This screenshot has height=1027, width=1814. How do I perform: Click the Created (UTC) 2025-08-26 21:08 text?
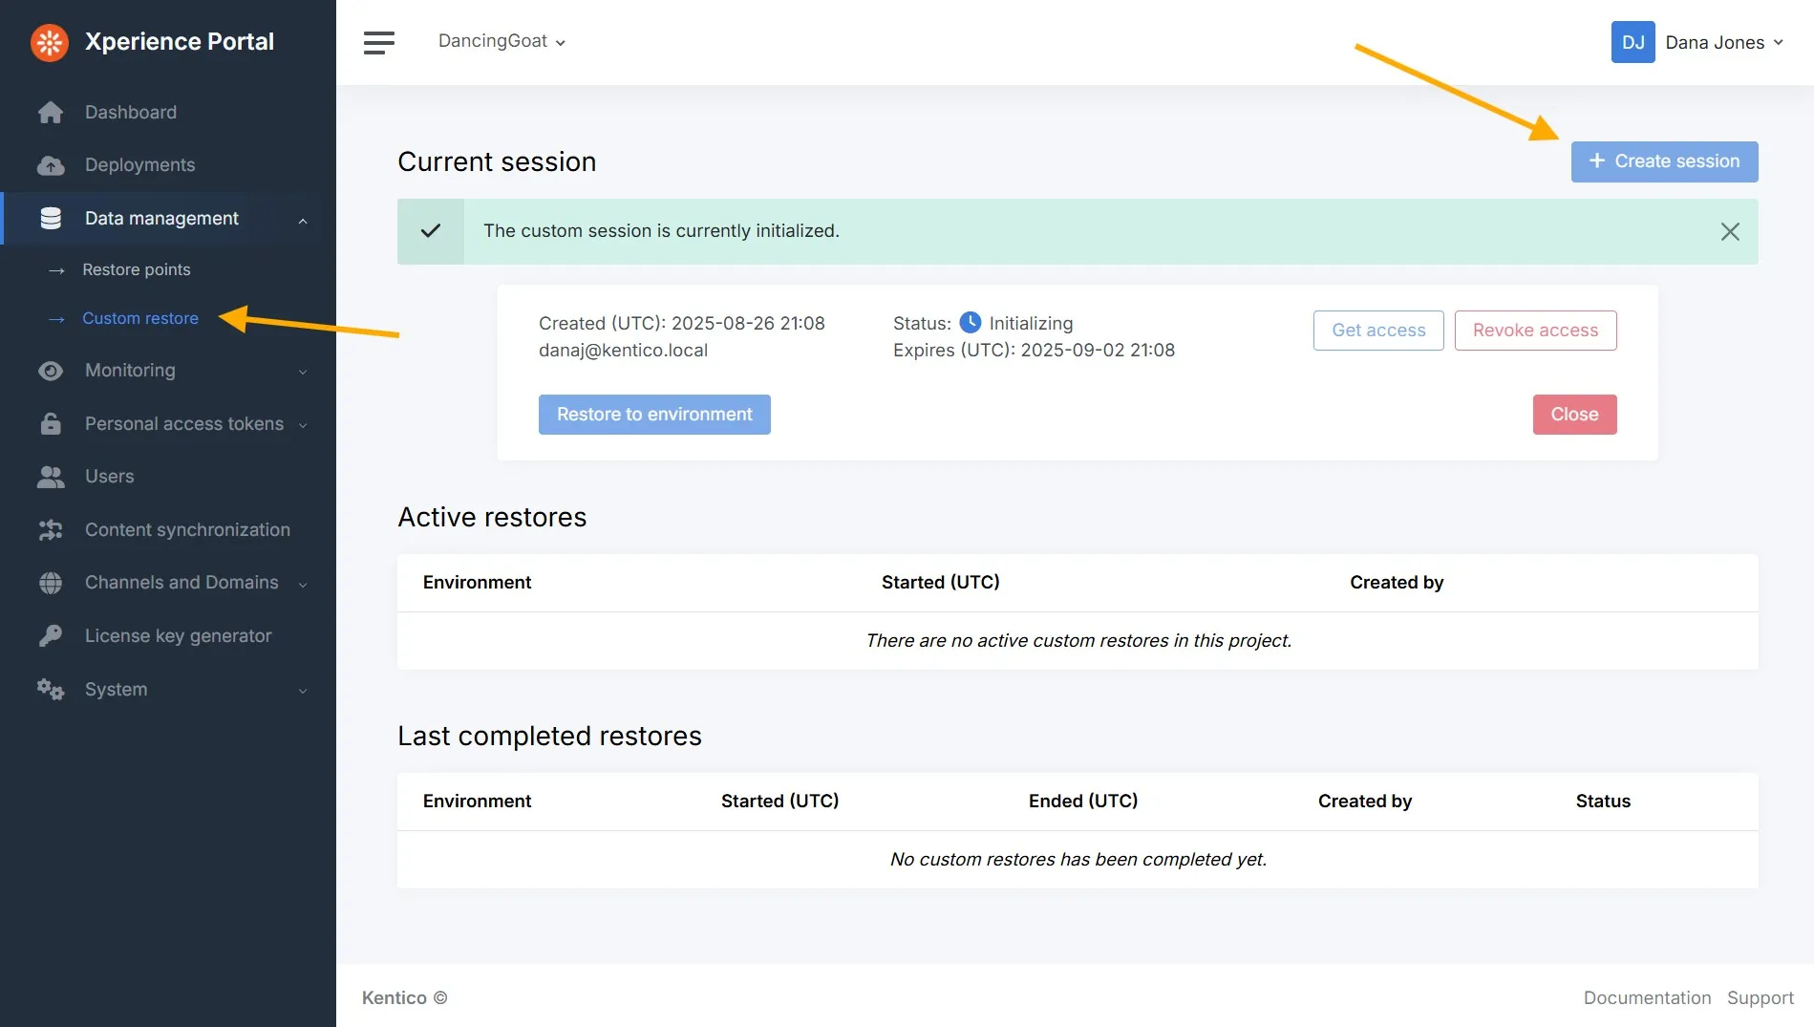[x=681, y=324]
